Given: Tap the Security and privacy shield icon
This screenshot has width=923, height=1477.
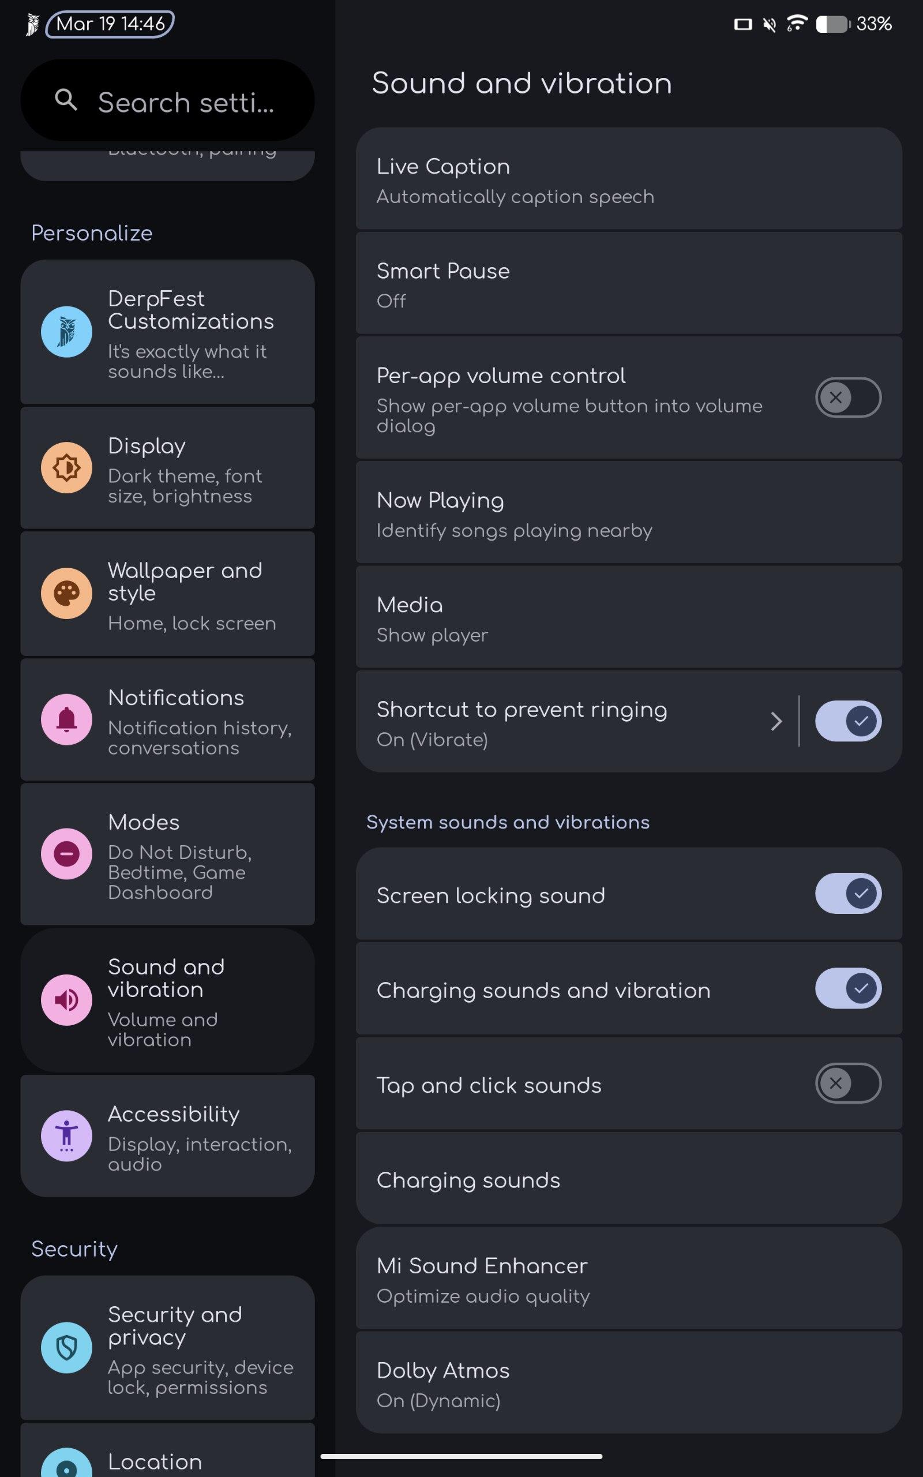Looking at the screenshot, I should pyautogui.click(x=66, y=1348).
